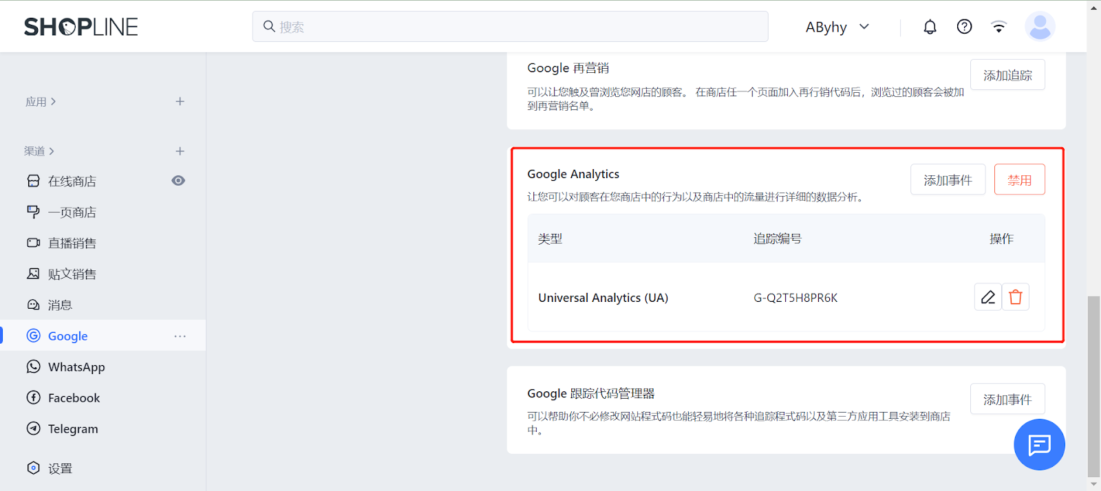Image resolution: width=1101 pixels, height=491 pixels.
Task: Click 添加事件 in Google Analytics card
Action: click(948, 180)
